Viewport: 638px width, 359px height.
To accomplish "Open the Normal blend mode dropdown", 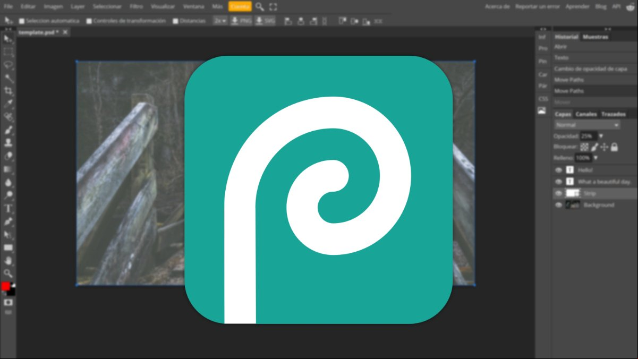I will [587, 125].
